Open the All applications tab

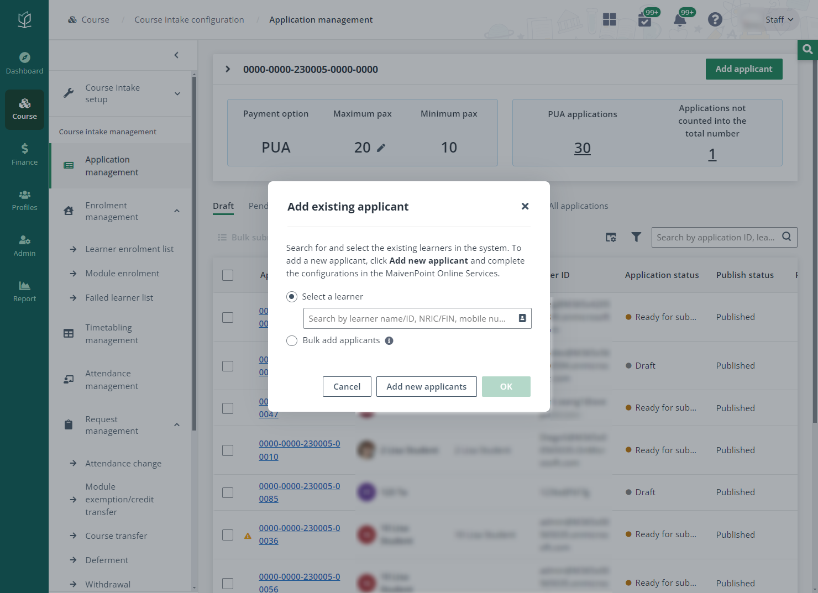[x=579, y=206]
